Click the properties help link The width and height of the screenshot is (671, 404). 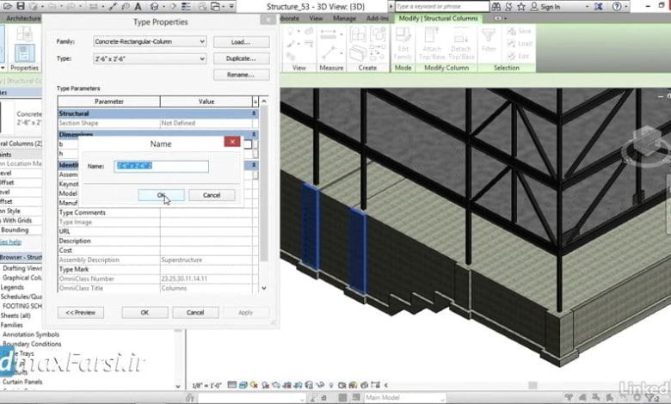coord(10,242)
